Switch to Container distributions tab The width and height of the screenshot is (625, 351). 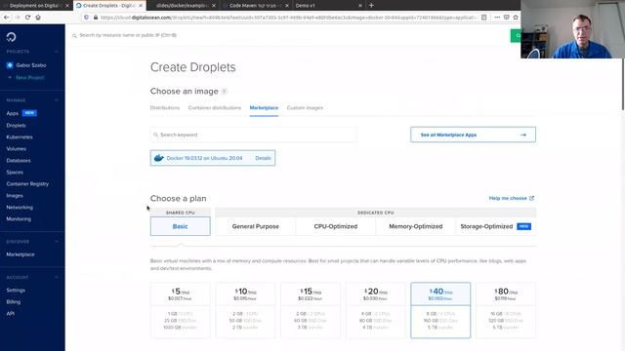215,108
